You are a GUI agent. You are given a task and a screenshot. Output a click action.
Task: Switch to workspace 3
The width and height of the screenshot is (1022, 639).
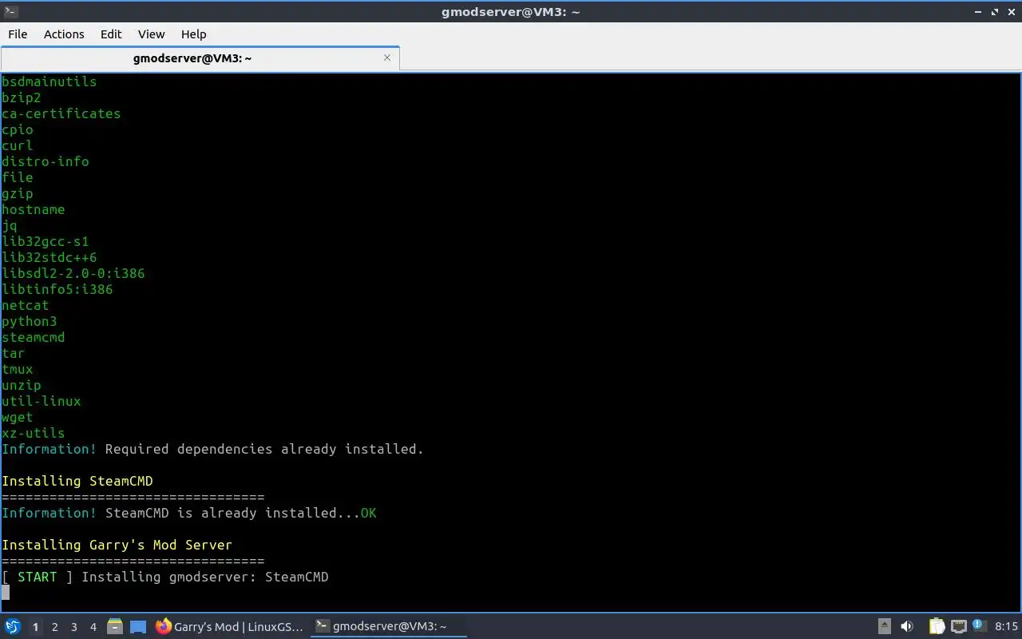click(73, 627)
